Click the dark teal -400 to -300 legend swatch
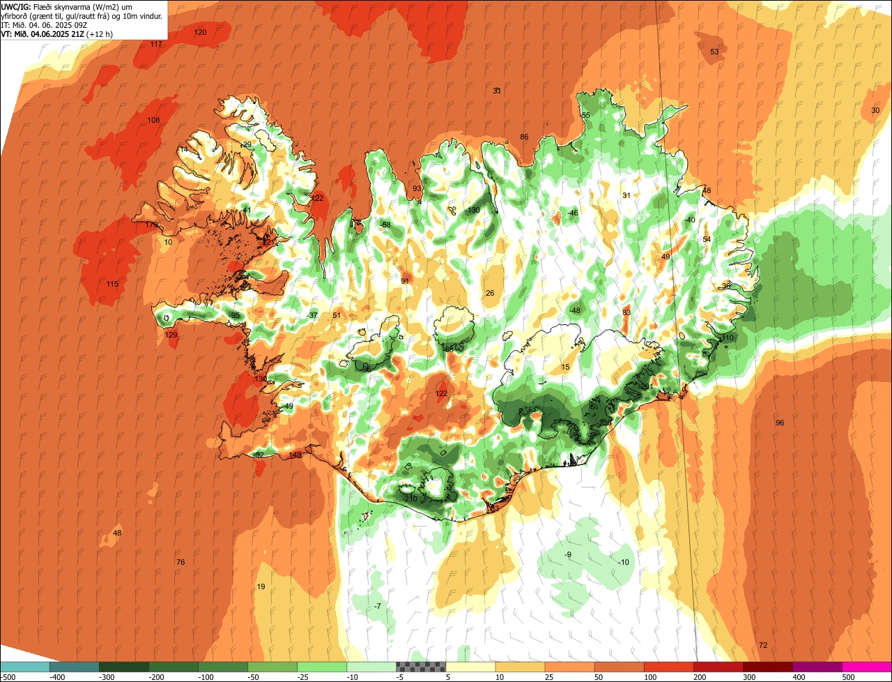Image resolution: width=892 pixels, height=682 pixels. pos(75,667)
